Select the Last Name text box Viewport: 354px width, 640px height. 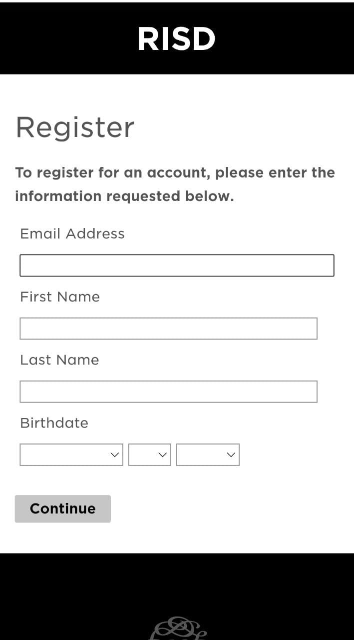(168, 391)
